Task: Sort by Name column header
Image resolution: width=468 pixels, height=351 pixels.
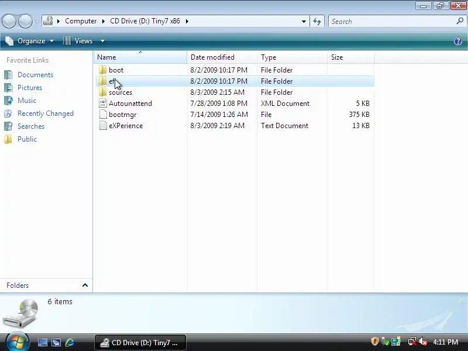Action: click(140, 57)
